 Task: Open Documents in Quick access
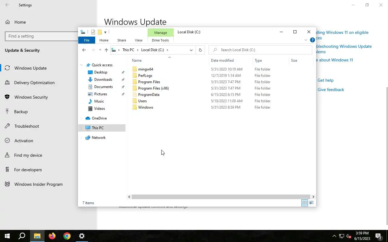pyautogui.click(x=103, y=87)
